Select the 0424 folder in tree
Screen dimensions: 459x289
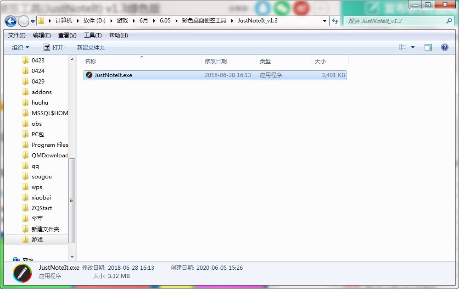pos(38,71)
